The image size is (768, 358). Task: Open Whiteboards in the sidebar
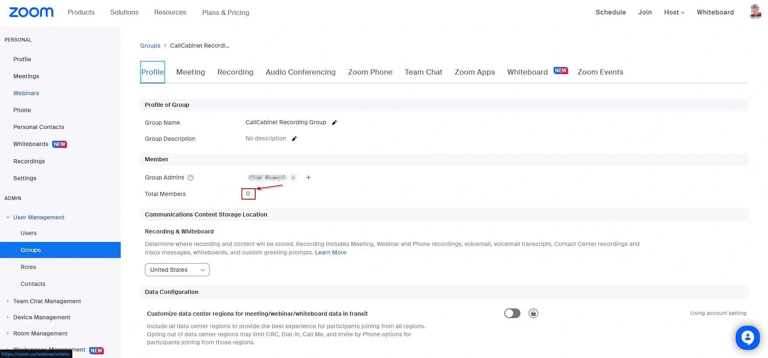click(x=31, y=144)
